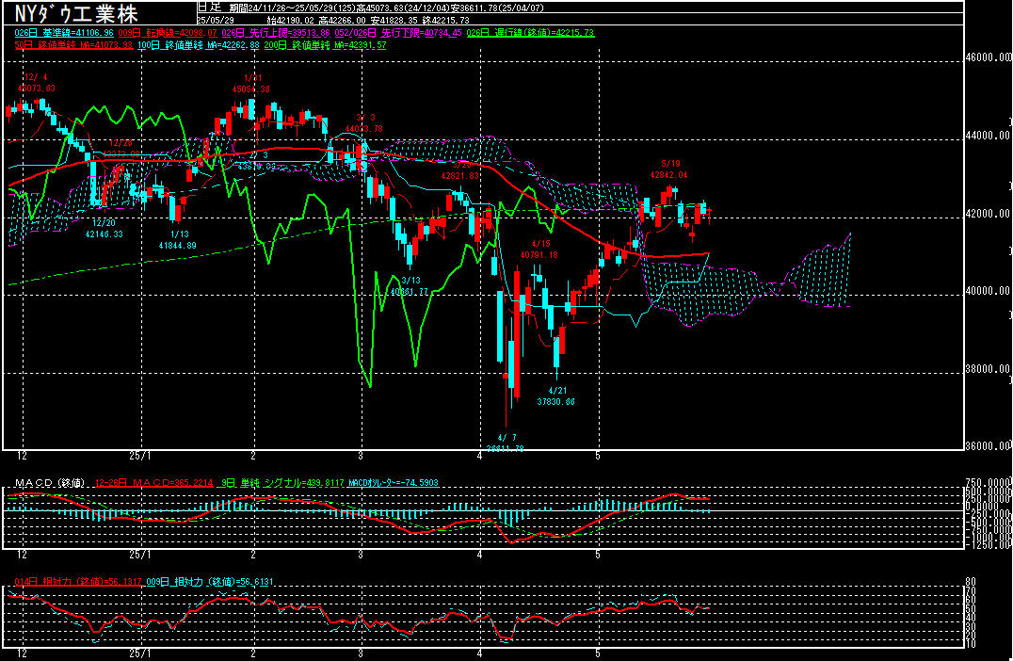
Task: Click the 200日 終値単純 MA=42391.57 legend
Action: 325,45
